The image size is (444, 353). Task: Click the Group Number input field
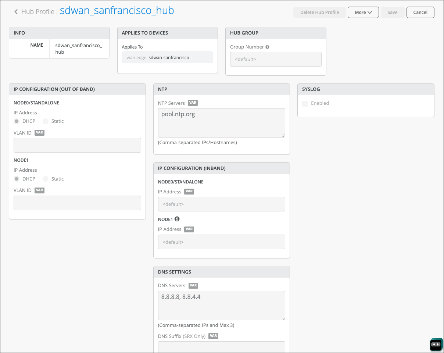click(x=276, y=59)
